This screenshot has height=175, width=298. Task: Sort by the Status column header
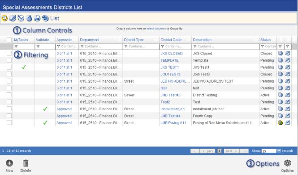point(265,40)
